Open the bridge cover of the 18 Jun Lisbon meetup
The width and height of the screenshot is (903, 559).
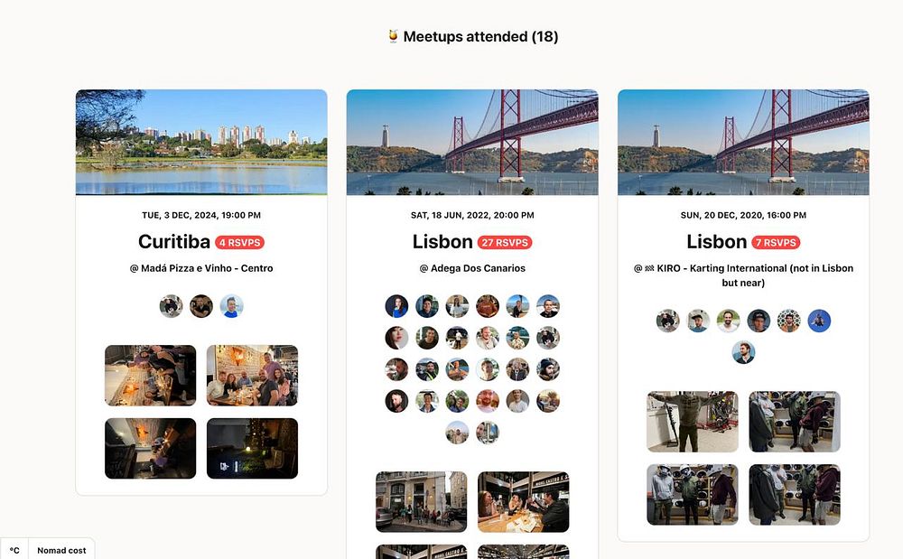[x=472, y=142]
